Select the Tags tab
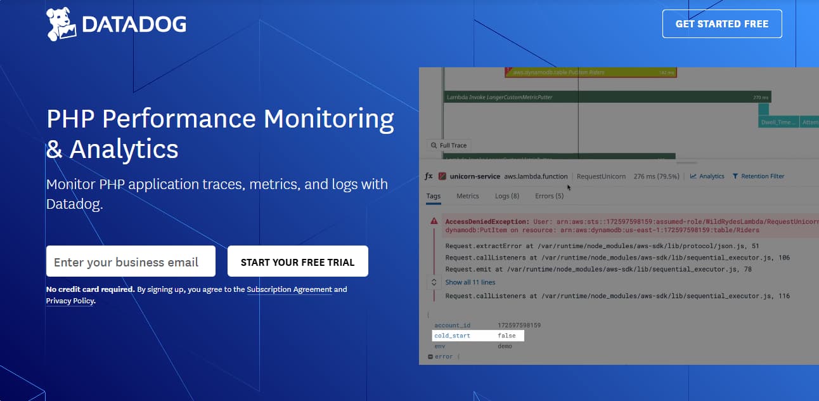The height and width of the screenshot is (401, 819). click(433, 196)
